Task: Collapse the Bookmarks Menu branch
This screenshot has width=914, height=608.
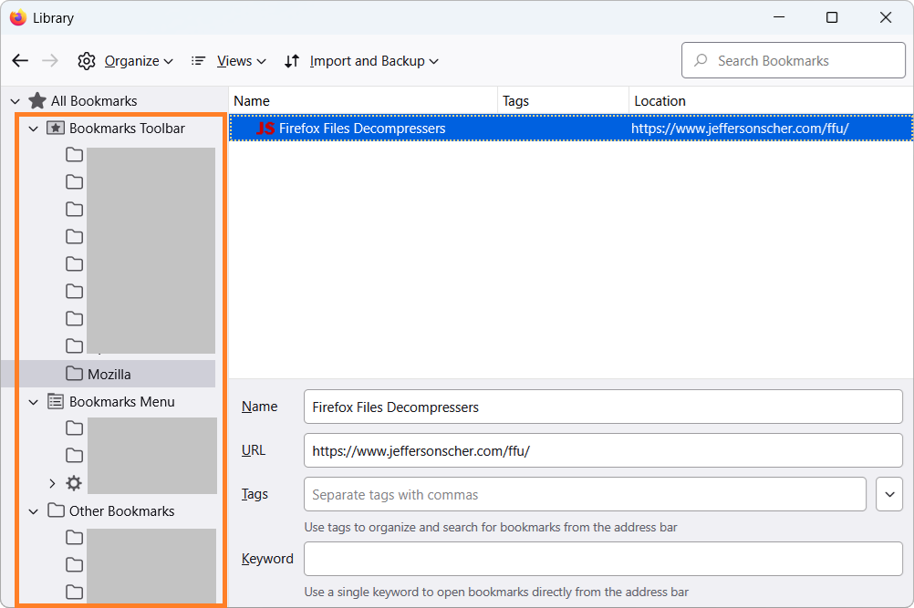Action: tap(34, 402)
